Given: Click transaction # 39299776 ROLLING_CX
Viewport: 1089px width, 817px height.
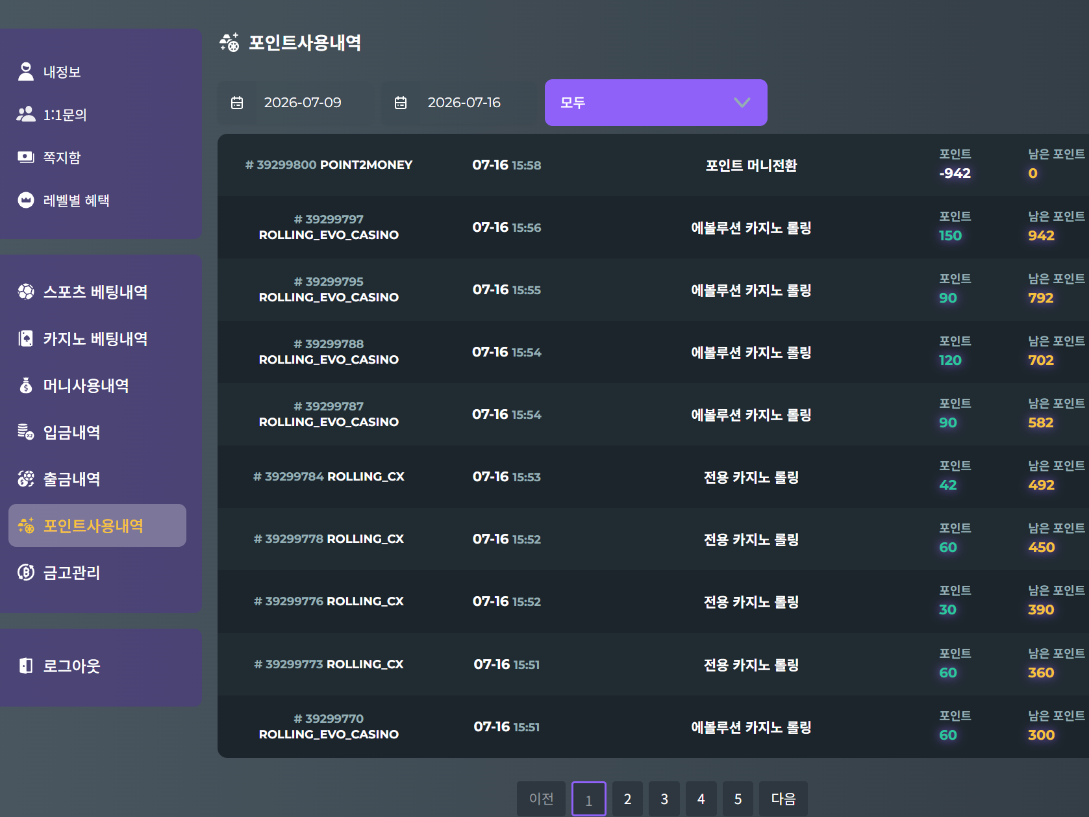Looking at the screenshot, I should click(x=329, y=601).
